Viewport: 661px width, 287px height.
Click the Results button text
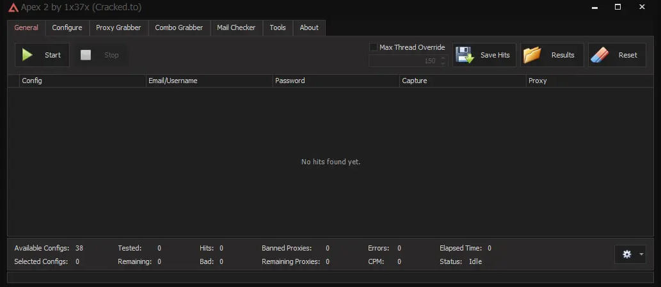tap(562, 55)
